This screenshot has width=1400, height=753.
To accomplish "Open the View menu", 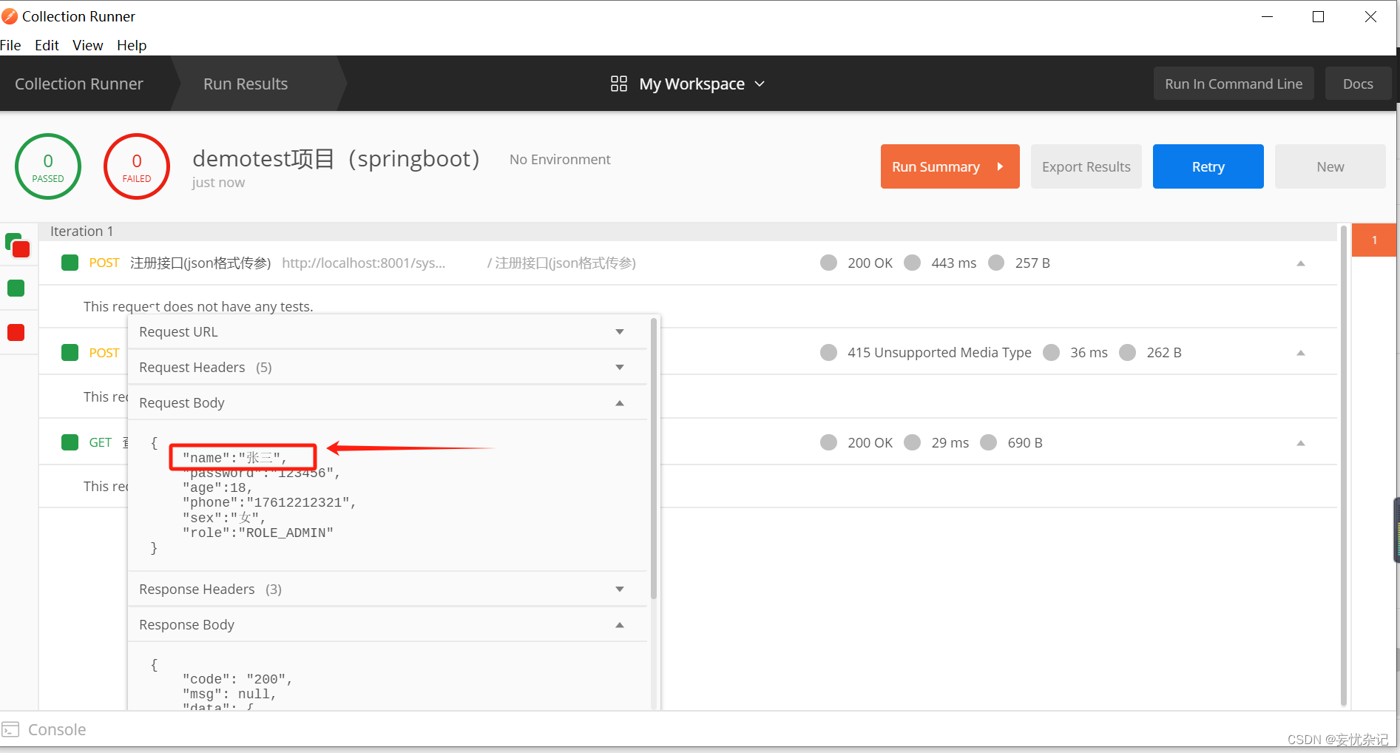I will pos(87,45).
